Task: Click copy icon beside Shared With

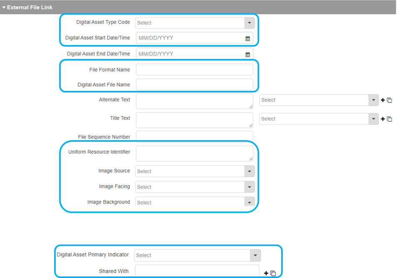Action: pyautogui.click(x=273, y=273)
